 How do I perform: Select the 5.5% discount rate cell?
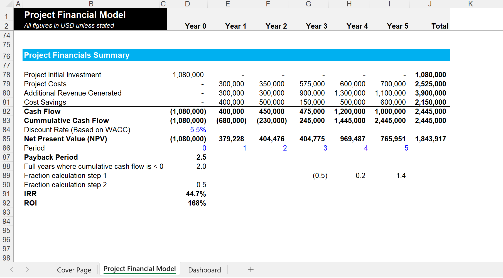click(198, 130)
